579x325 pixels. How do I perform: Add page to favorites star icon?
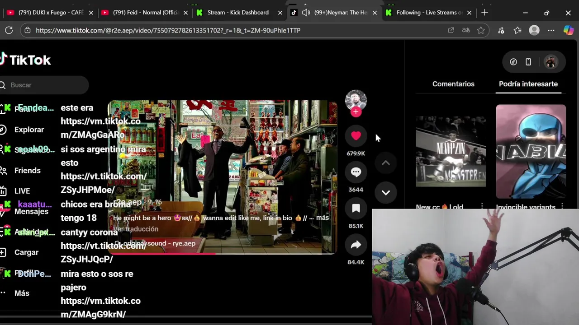(481, 30)
